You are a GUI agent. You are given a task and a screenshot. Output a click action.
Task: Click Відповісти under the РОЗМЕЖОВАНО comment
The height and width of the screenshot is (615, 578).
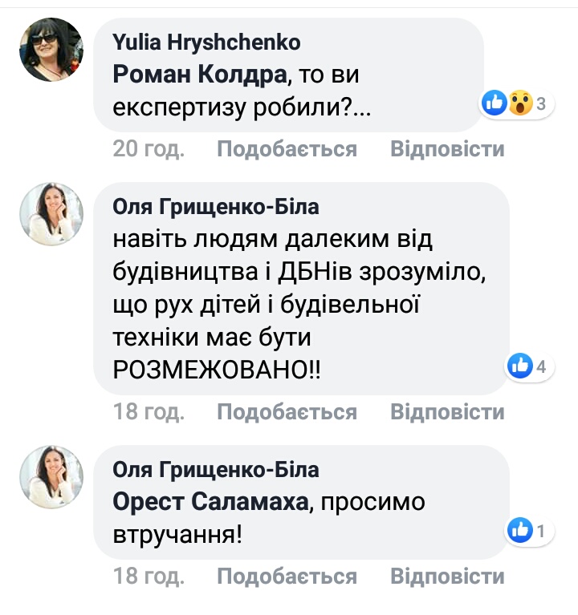(447, 412)
